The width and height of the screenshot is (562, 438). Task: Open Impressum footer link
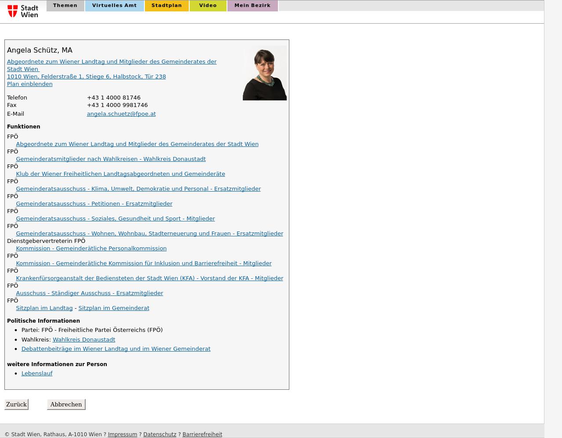click(x=122, y=434)
